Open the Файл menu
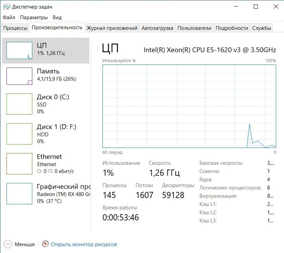284x253 pixels. click(9, 18)
